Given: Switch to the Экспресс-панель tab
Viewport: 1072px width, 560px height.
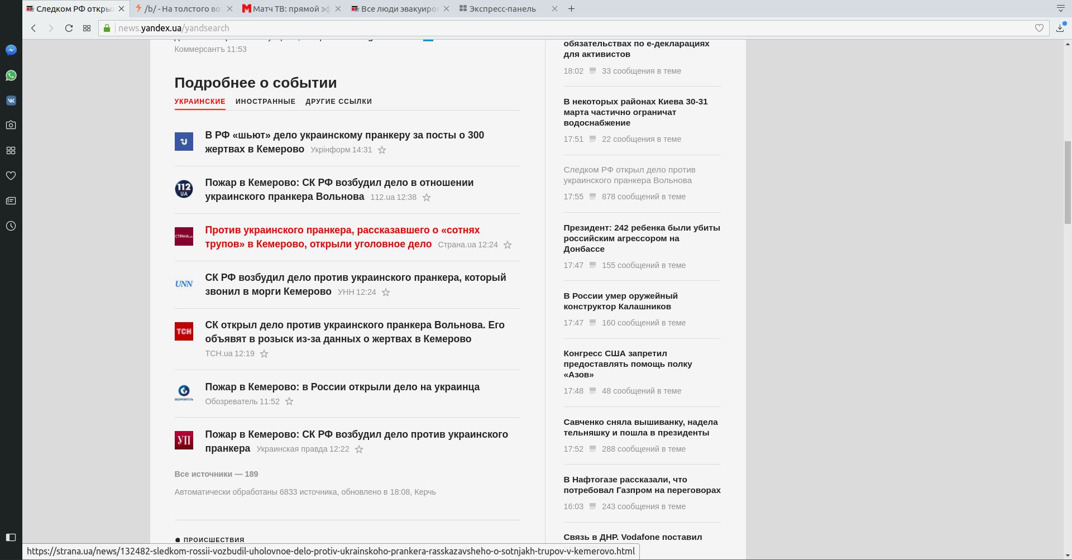Looking at the screenshot, I should (502, 8).
